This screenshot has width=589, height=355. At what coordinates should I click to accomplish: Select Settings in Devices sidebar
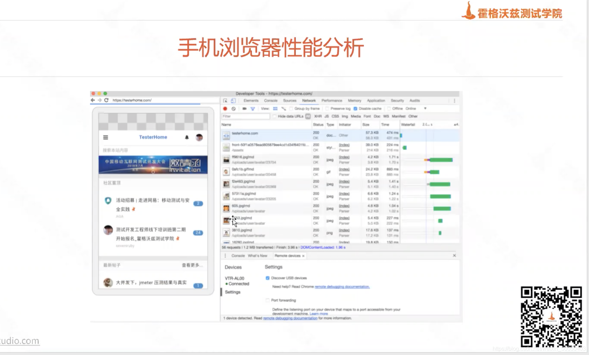coord(232,292)
